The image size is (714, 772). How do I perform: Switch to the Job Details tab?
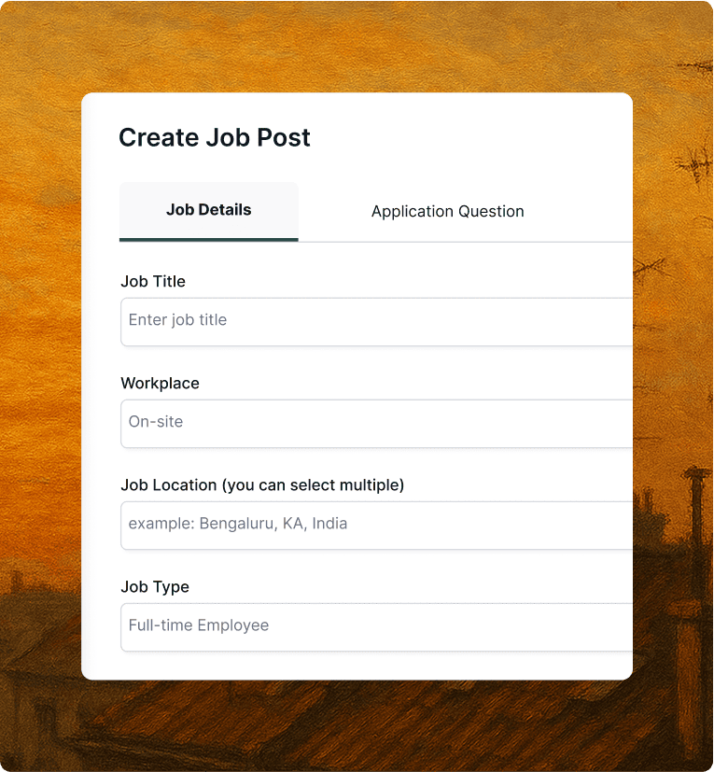[x=208, y=210]
